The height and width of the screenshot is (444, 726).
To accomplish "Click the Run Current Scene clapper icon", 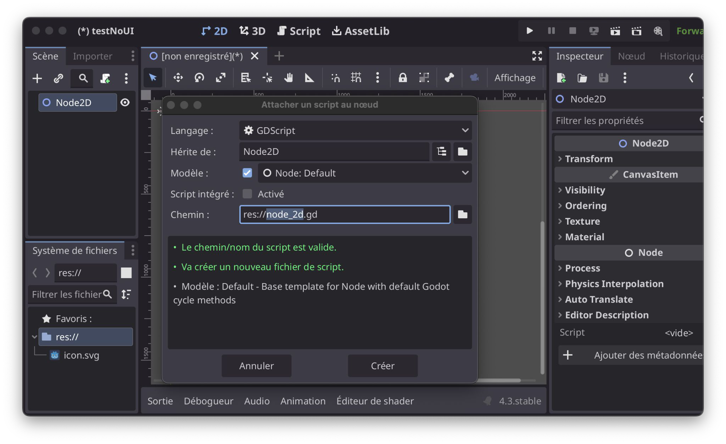I will [x=615, y=31].
